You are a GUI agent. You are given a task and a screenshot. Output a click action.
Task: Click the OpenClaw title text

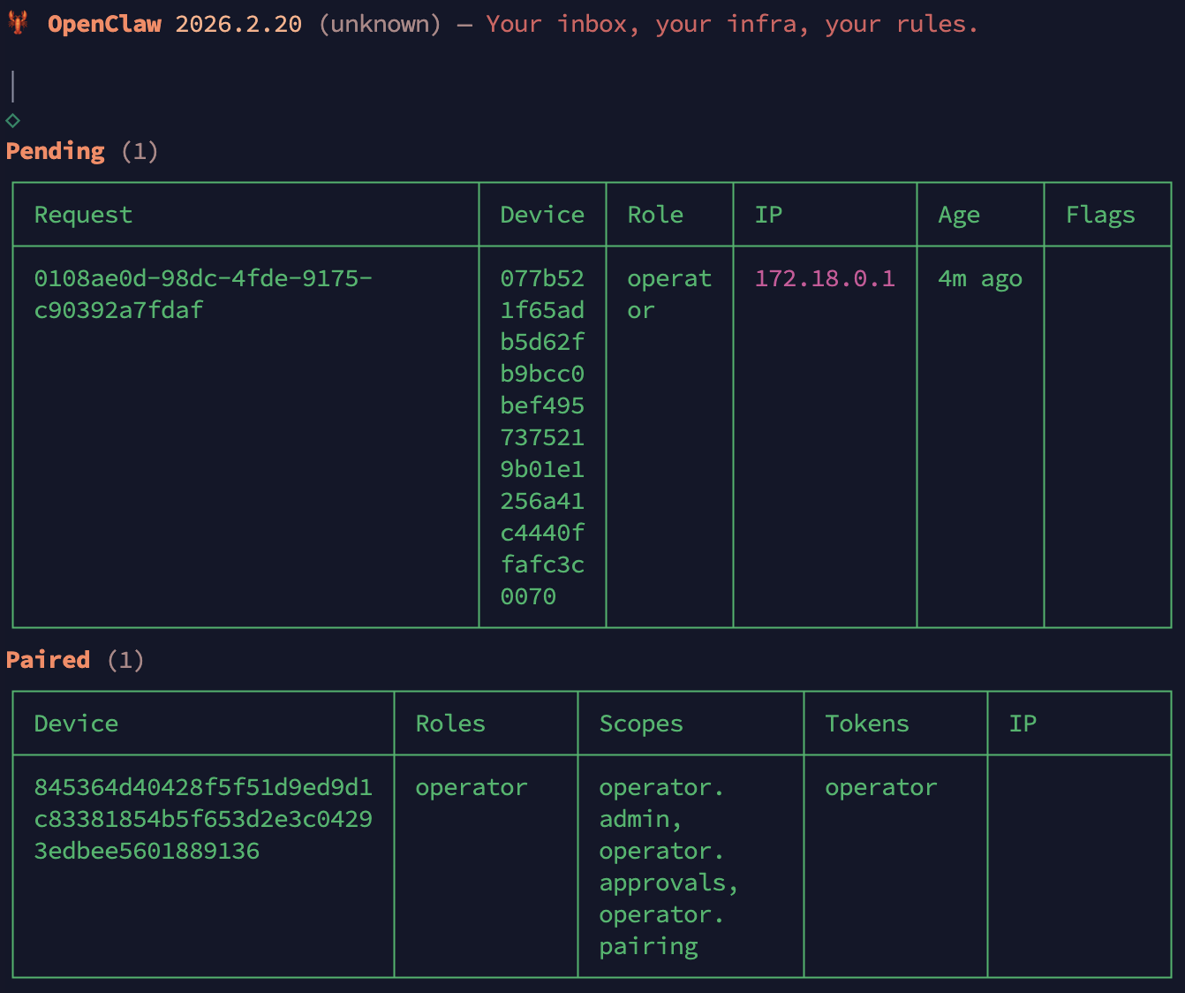[104, 24]
